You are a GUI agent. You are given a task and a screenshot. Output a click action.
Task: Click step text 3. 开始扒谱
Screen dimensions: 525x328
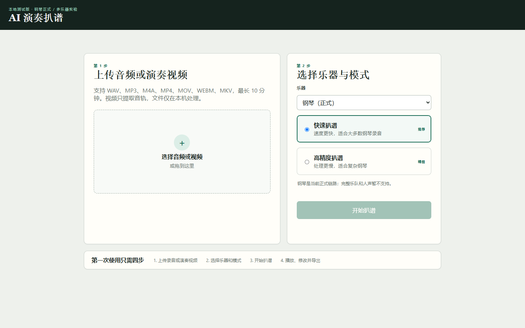(261, 261)
